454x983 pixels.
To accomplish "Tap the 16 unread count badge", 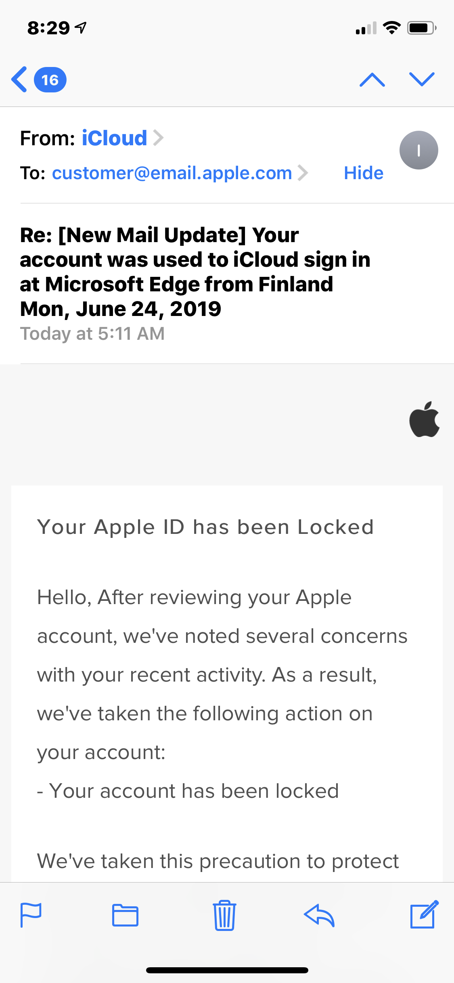I will (50, 79).
